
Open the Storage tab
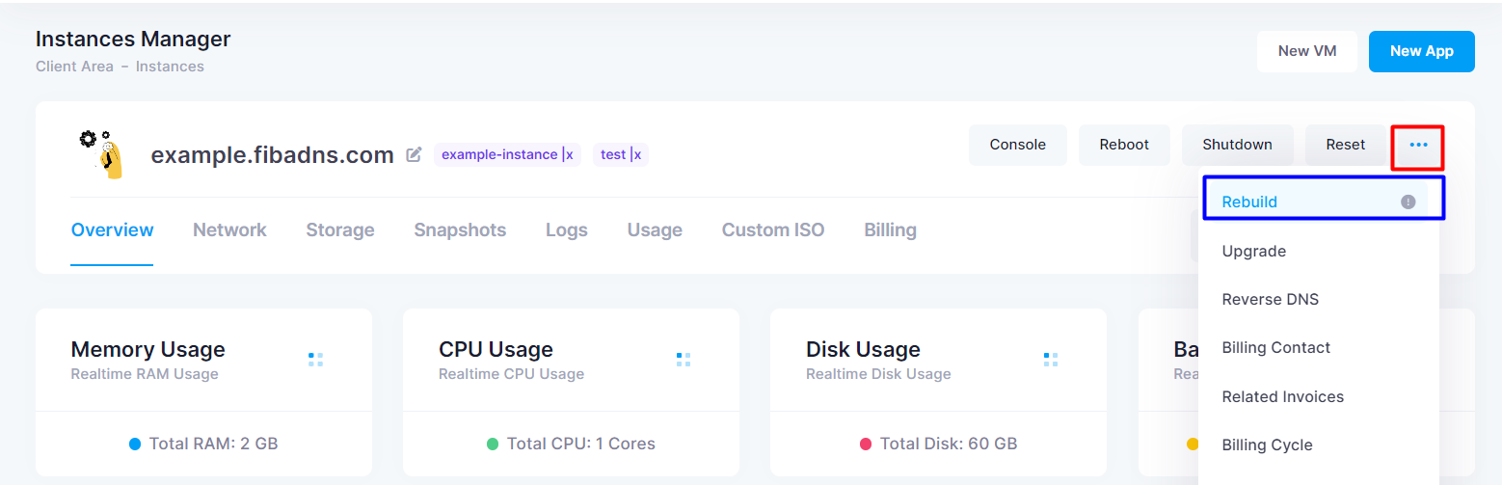[340, 229]
